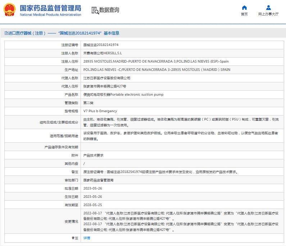Image resolution: width=286 pixels, height=246 pixels.
Task: Click the 注册证编号 value 国械注进20182141974
Action: 101,45
